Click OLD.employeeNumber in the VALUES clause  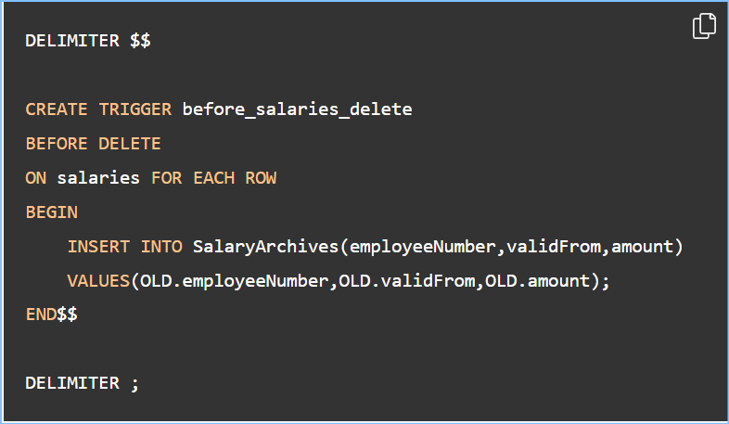(x=235, y=281)
